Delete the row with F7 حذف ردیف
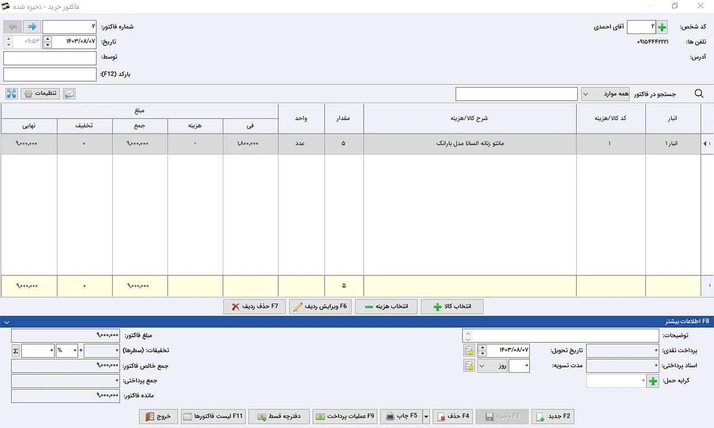The height and width of the screenshot is (428, 714). 254,307
